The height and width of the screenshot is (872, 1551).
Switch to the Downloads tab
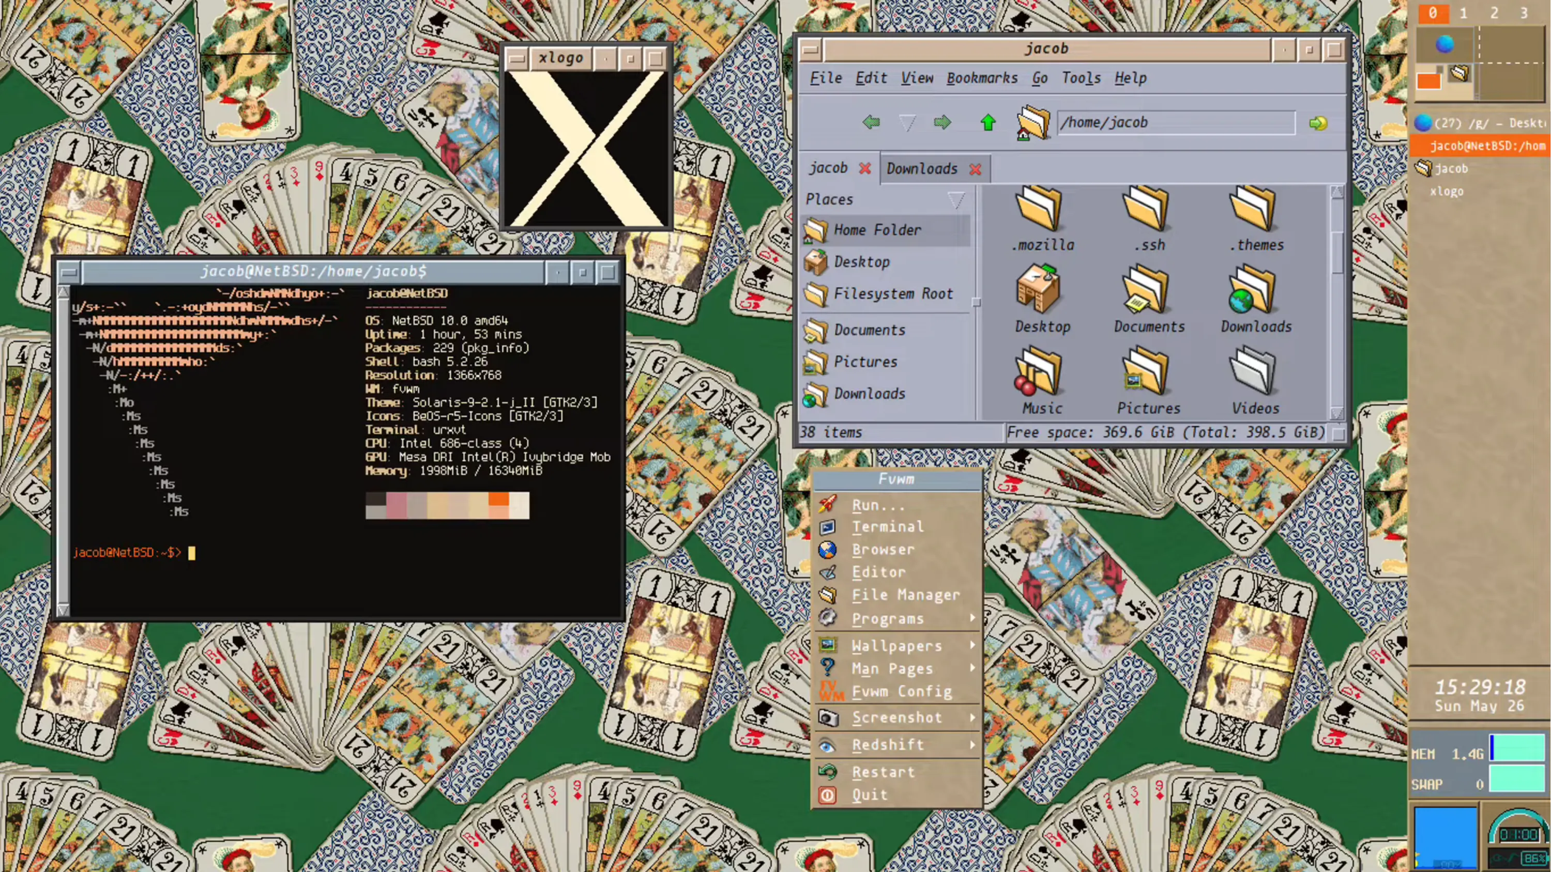tap(921, 168)
